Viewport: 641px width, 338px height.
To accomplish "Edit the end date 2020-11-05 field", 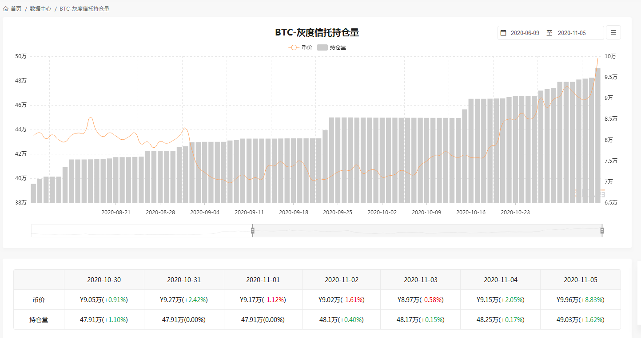I will [x=572, y=33].
